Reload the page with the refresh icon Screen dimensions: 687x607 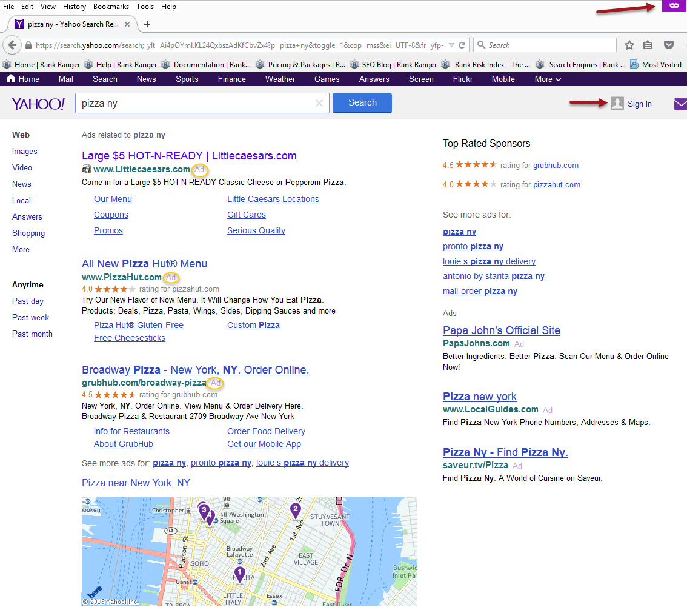tap(462, 45)
